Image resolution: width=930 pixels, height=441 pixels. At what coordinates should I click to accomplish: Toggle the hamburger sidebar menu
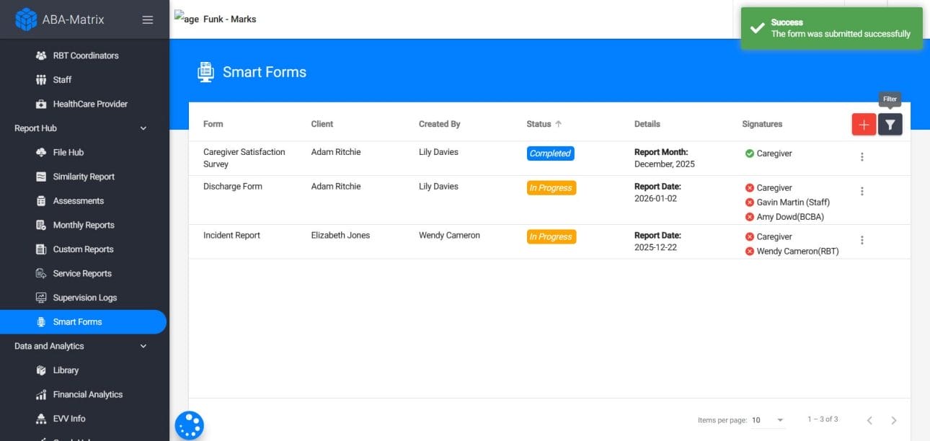148,19
